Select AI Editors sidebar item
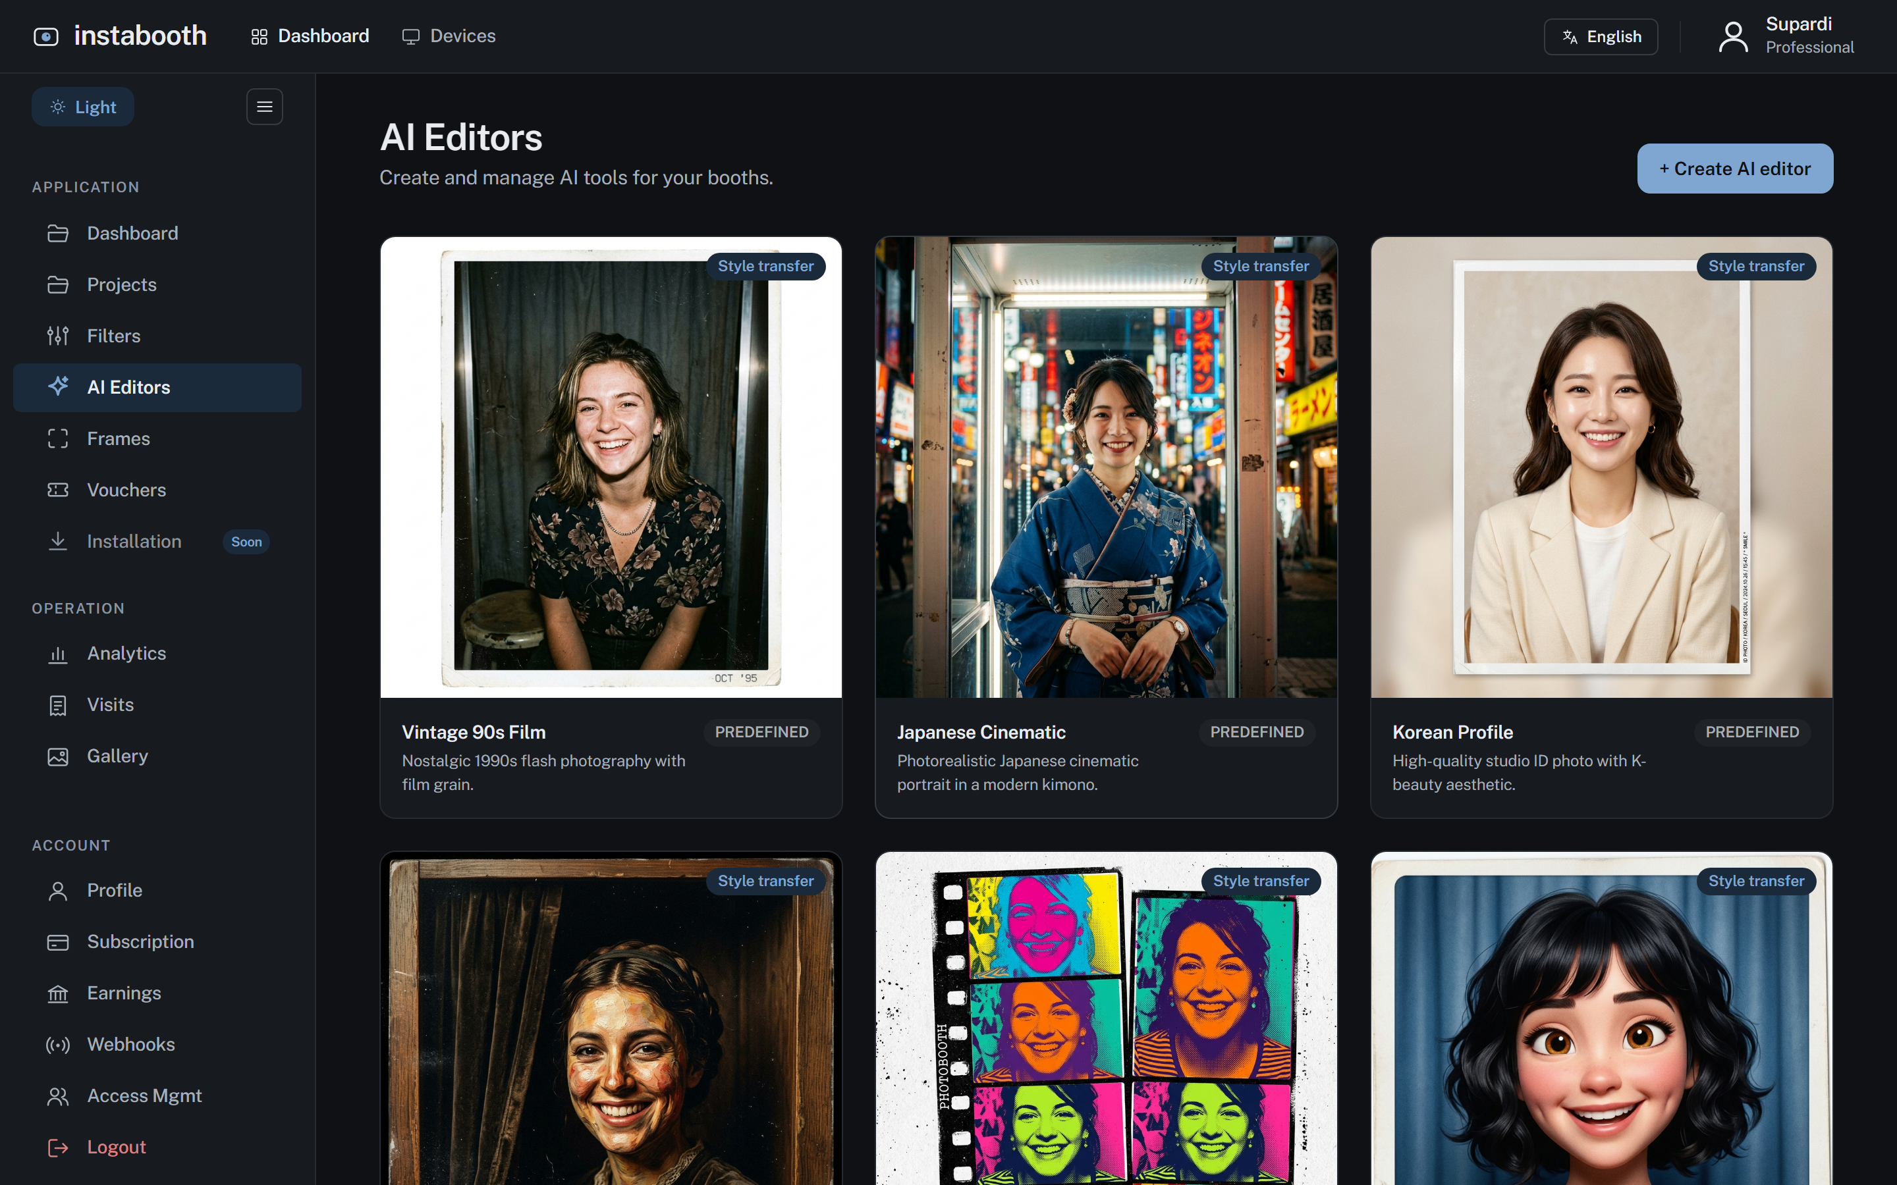Screen dimensions: 1897x1185 (x=157, y=387)
